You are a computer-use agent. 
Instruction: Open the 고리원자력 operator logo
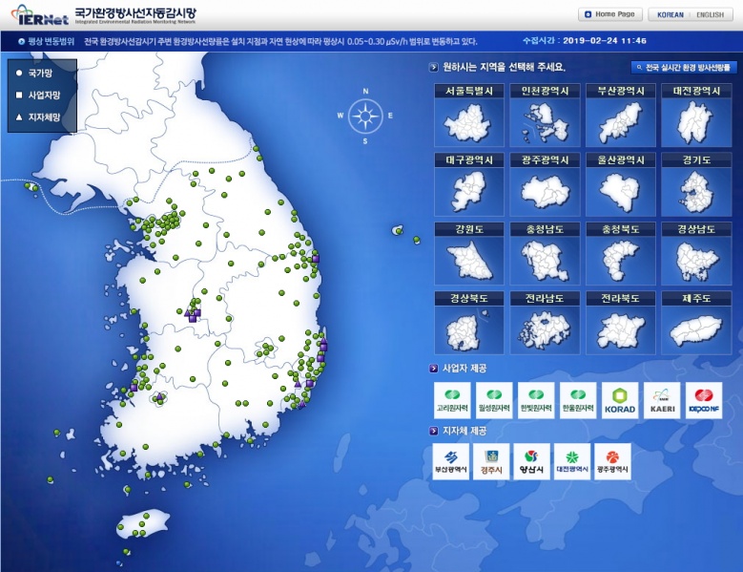coord(452,400)
